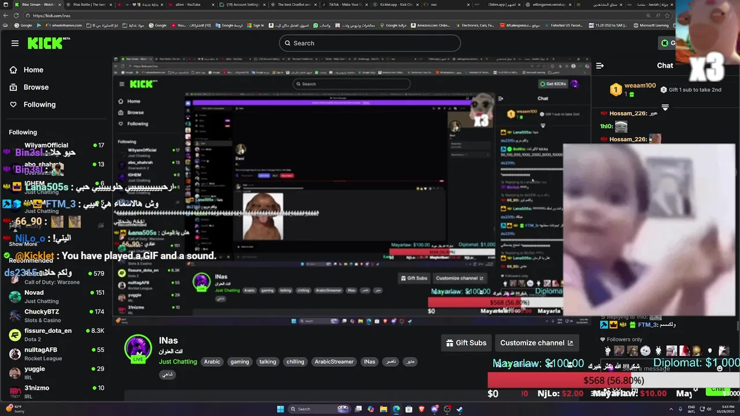Open the Microsoft Learning bookmark
The height and width of the screenshot is (416, 740).
[x=651, y=25]
